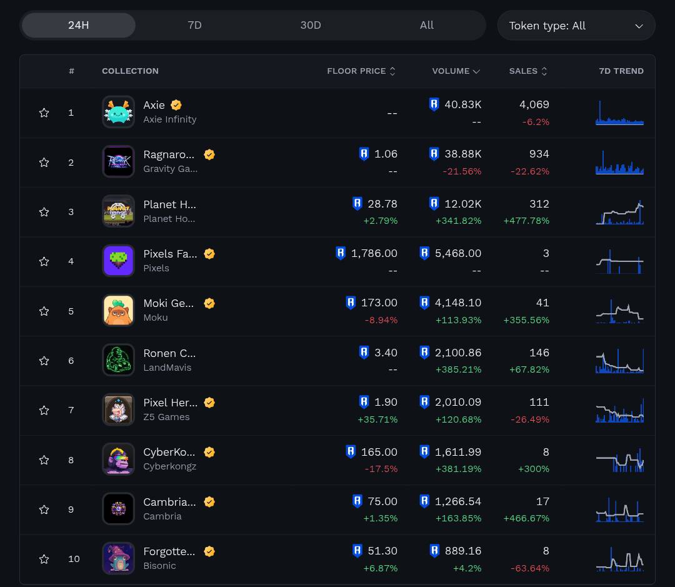Screen dimensions: 675x587
Task: Toggle Sales column sorting
Action: click(528, 71)
